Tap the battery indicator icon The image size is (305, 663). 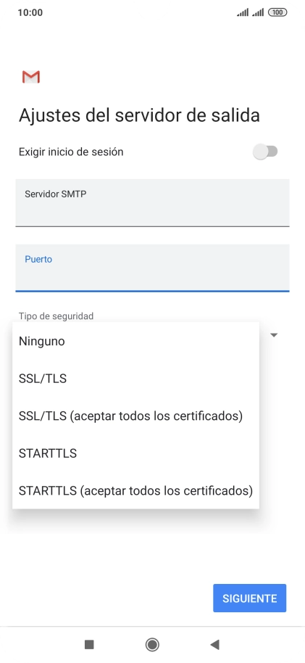point(277,12)
